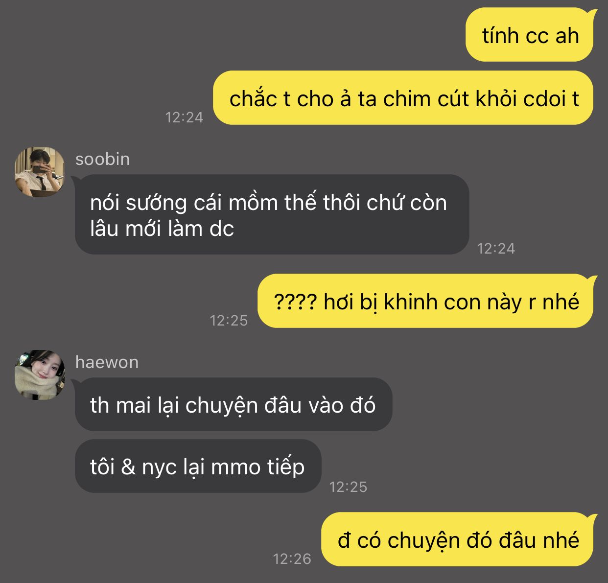Tap soobin's message 'nói sướng cái mồm'

pos(272,214)
